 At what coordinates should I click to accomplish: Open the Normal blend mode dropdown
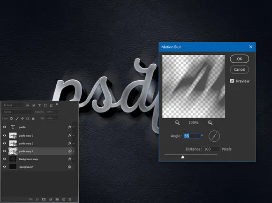(x=17, y=112)
